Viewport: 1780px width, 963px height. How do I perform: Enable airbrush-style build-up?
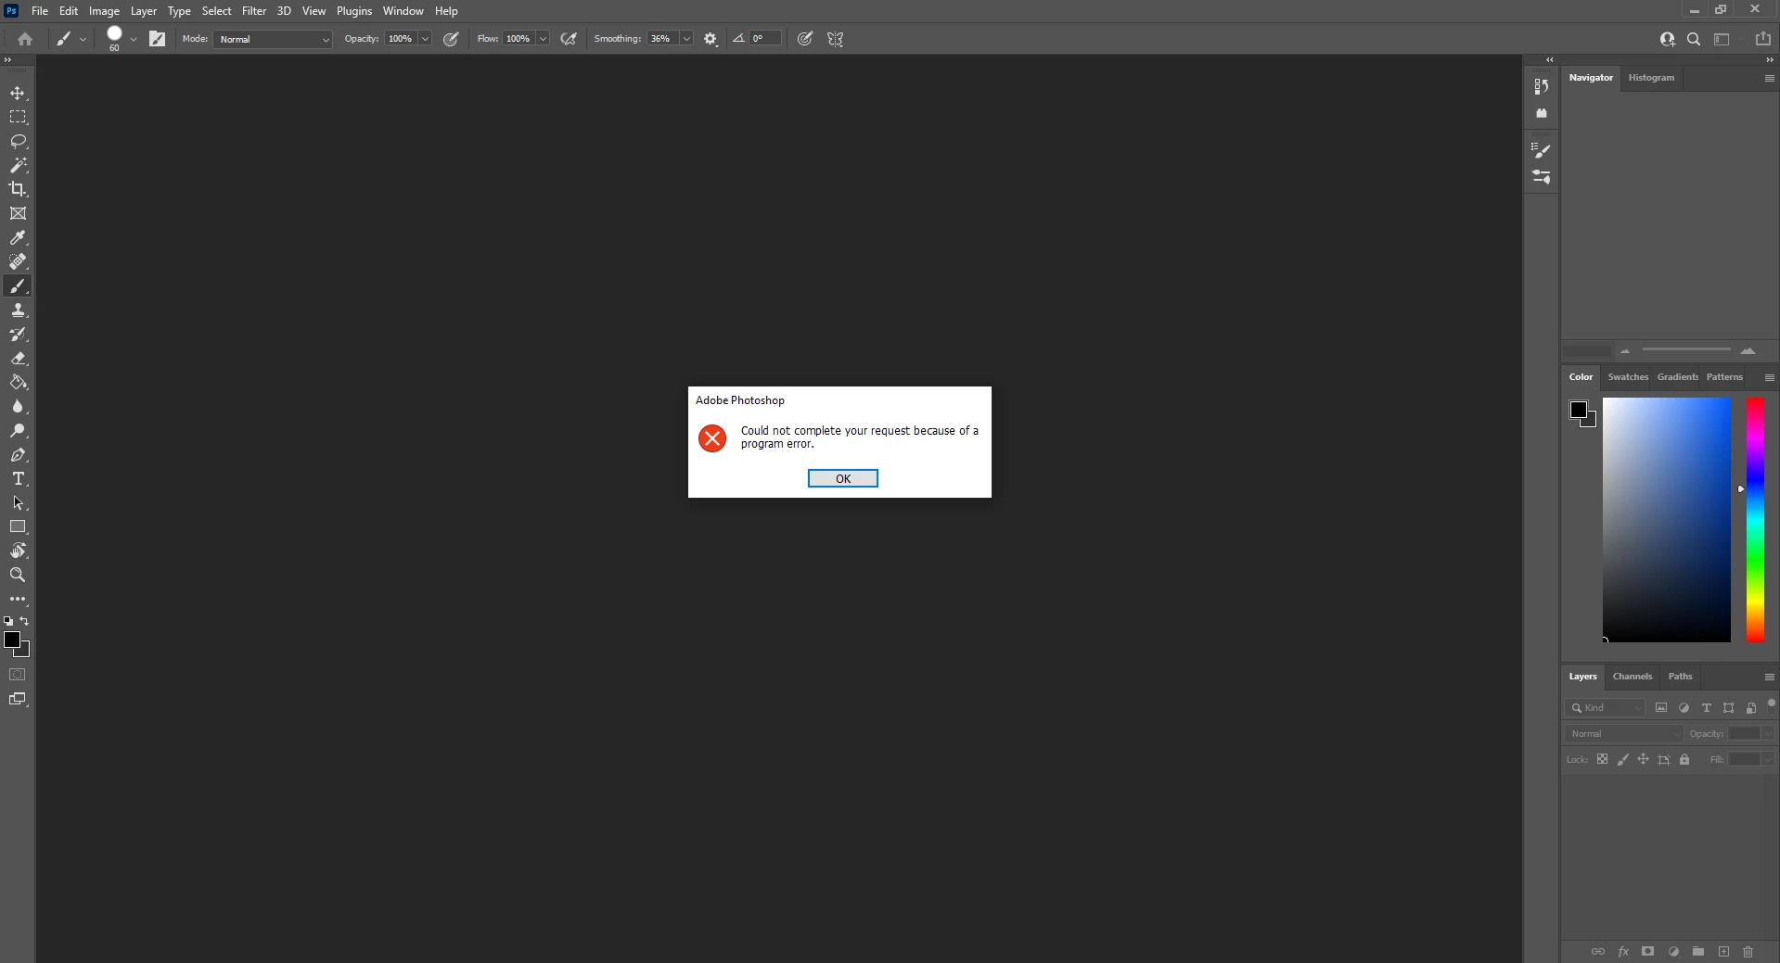pos(569,39)
